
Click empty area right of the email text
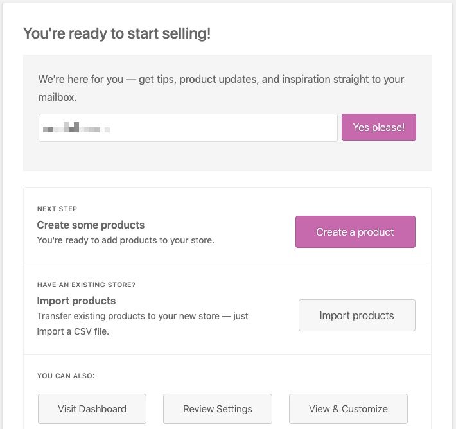(x=225, y=128)
